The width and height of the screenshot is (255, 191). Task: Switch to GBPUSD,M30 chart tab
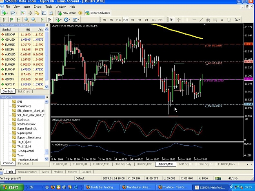[x=144, y=164]
